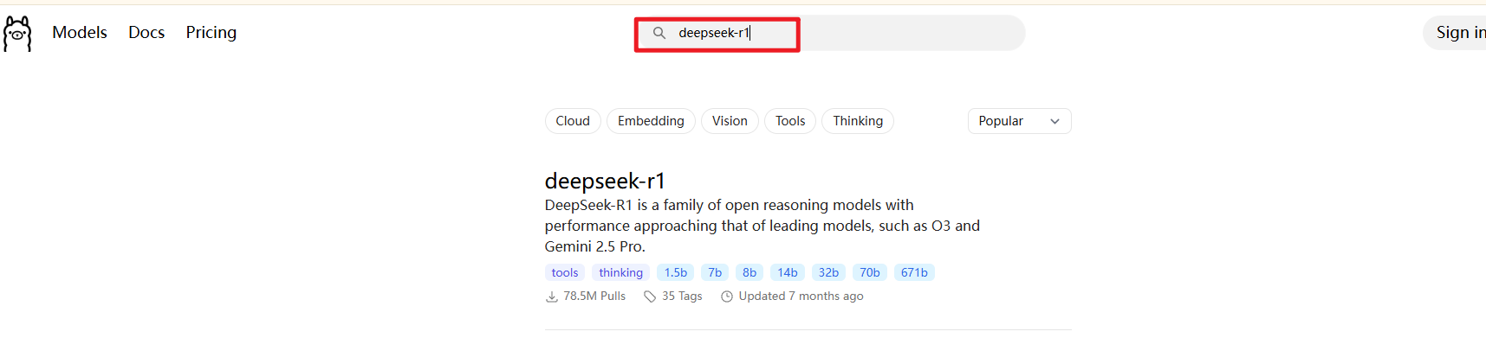This screenshot has height=338, width=1486.
Task: Select the 7b size tag
Action: pyautogui.click(x=715, y=272)
